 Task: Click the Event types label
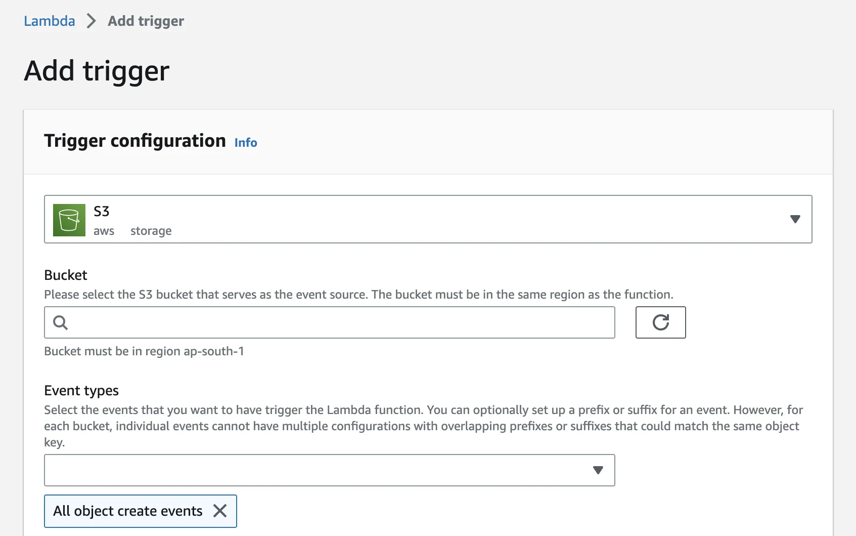[x=81, y=391]
